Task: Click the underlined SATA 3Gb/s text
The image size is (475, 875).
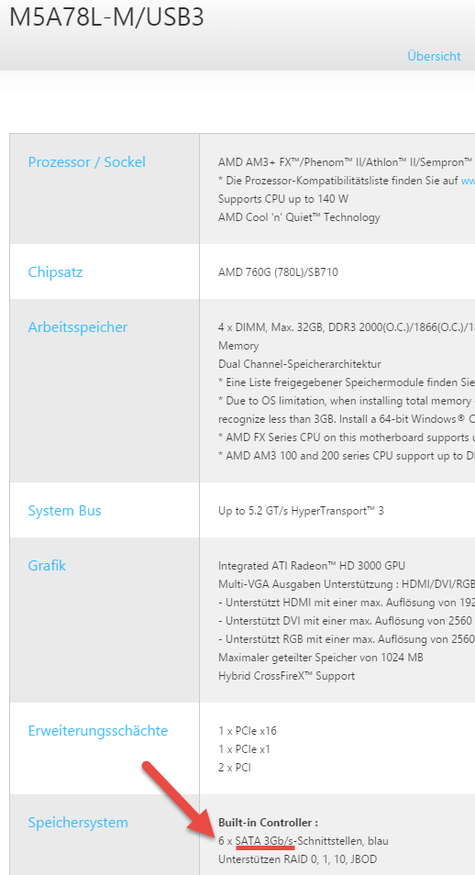Action: (265, 841)
